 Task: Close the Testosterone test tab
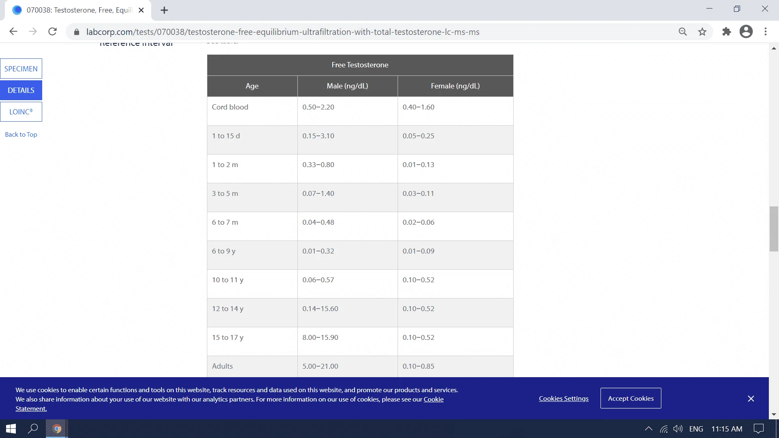point(141,11)
